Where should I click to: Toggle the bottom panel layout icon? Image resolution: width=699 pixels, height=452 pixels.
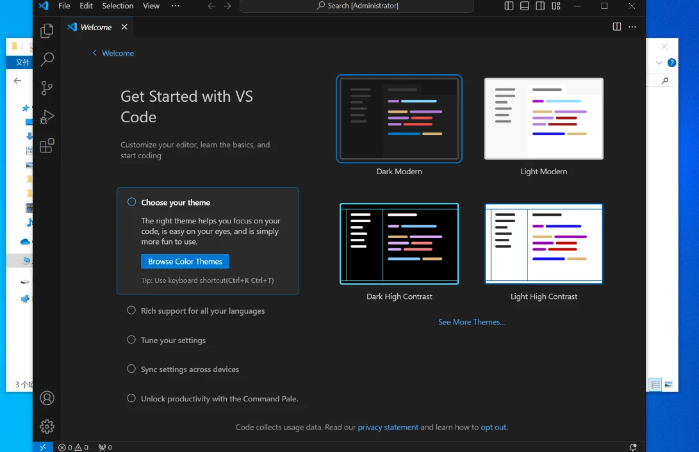coord(525,6)
